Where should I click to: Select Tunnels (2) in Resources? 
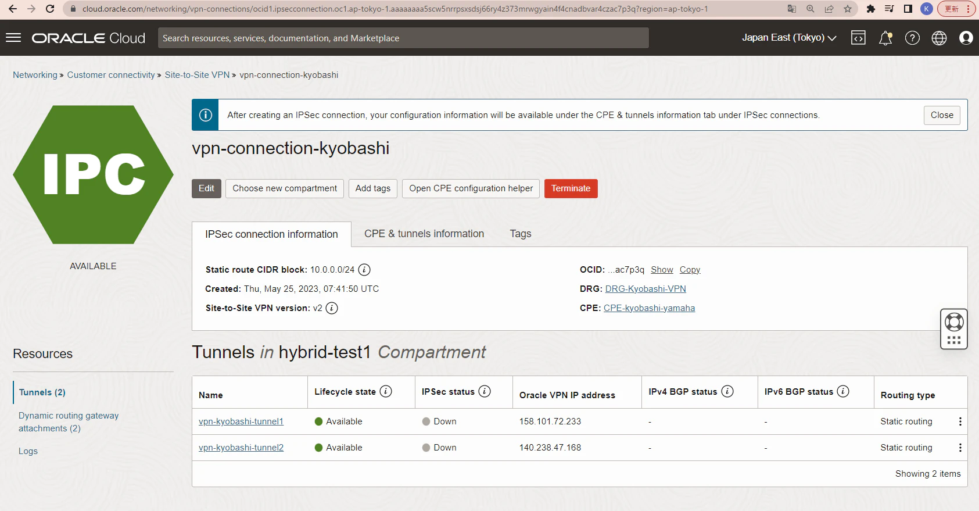(42, 392)
